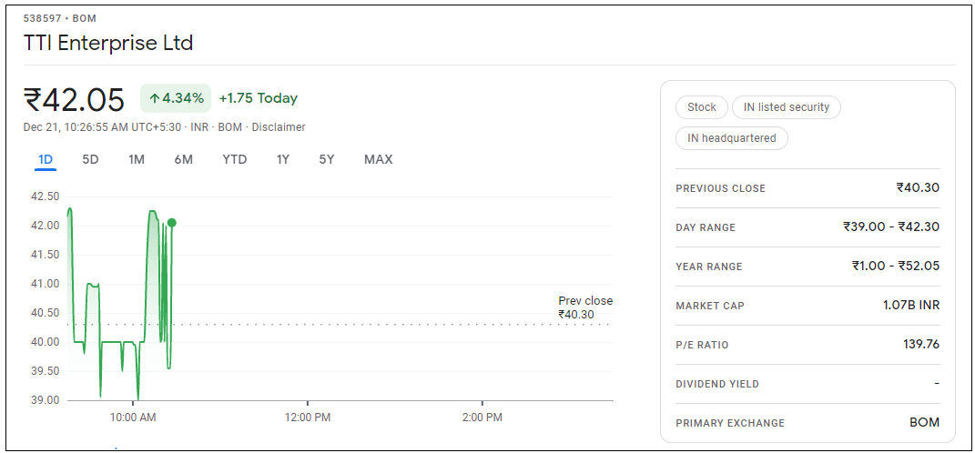This screenshot has height=453, width=975.
Task: Click the 139.76 P/E ratio value
Action: pos(921,344)
